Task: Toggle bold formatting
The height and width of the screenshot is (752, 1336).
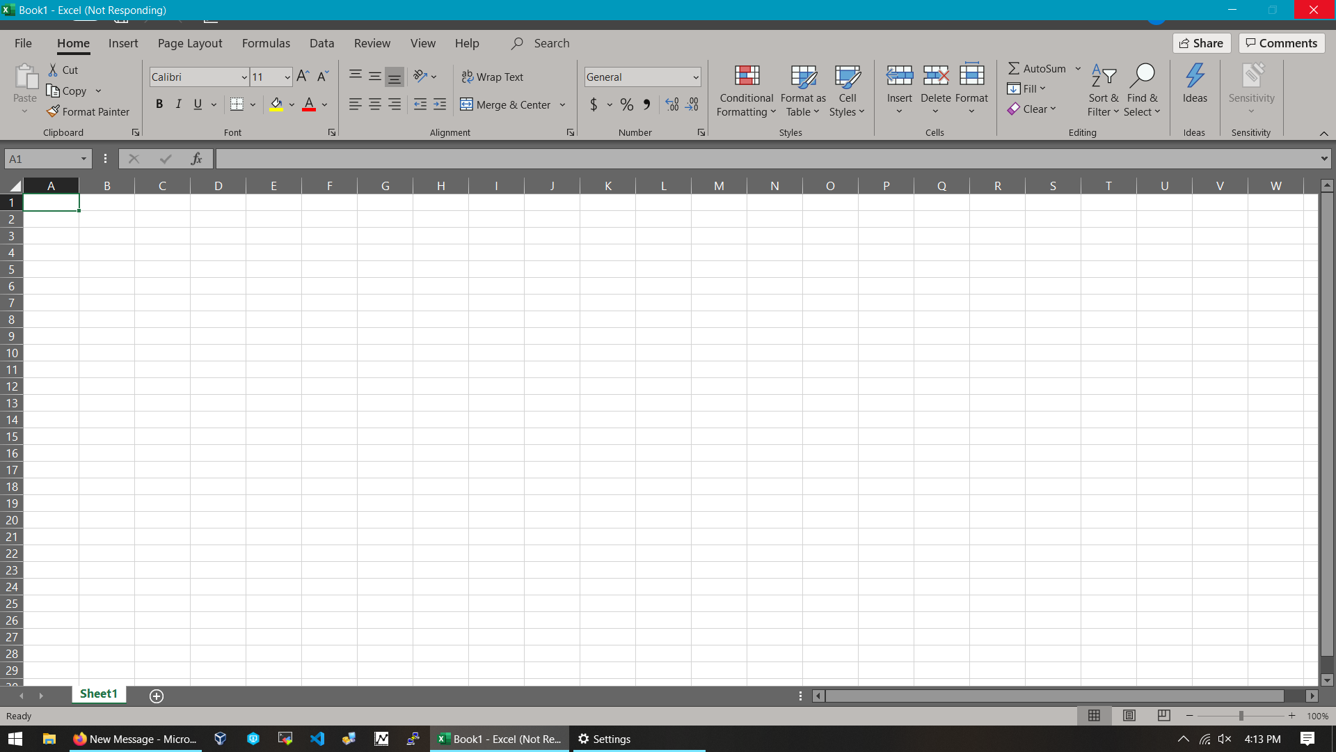Action: [159, 104]
